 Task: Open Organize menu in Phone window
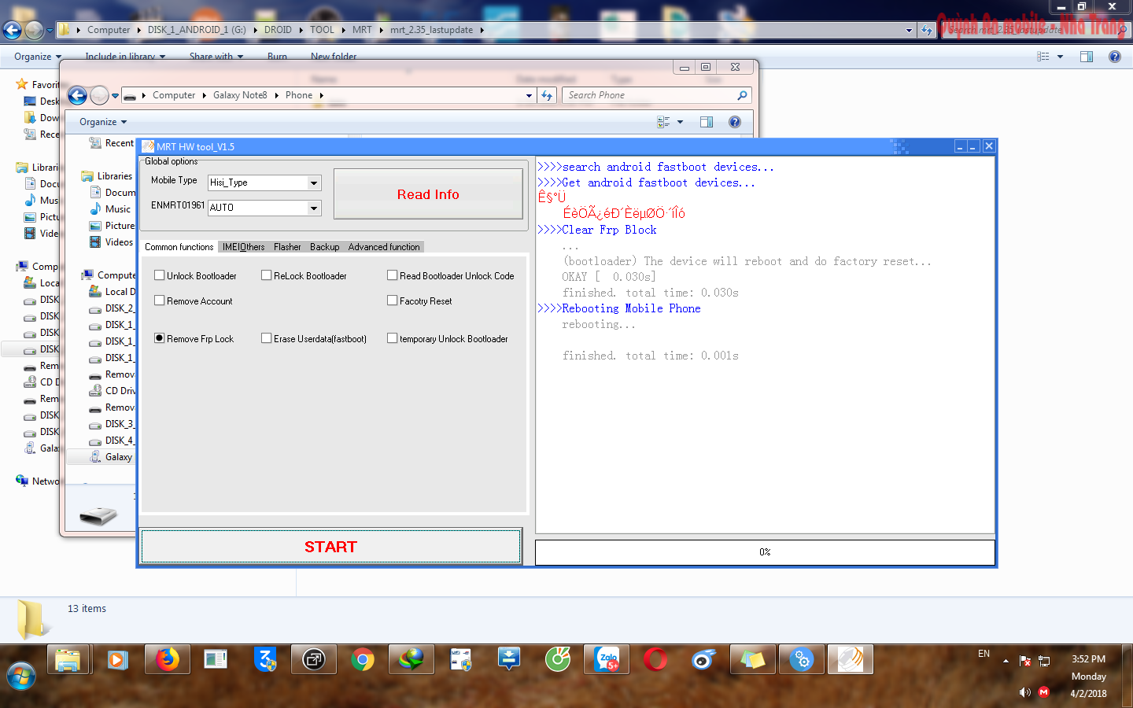[x=103, y=122]
